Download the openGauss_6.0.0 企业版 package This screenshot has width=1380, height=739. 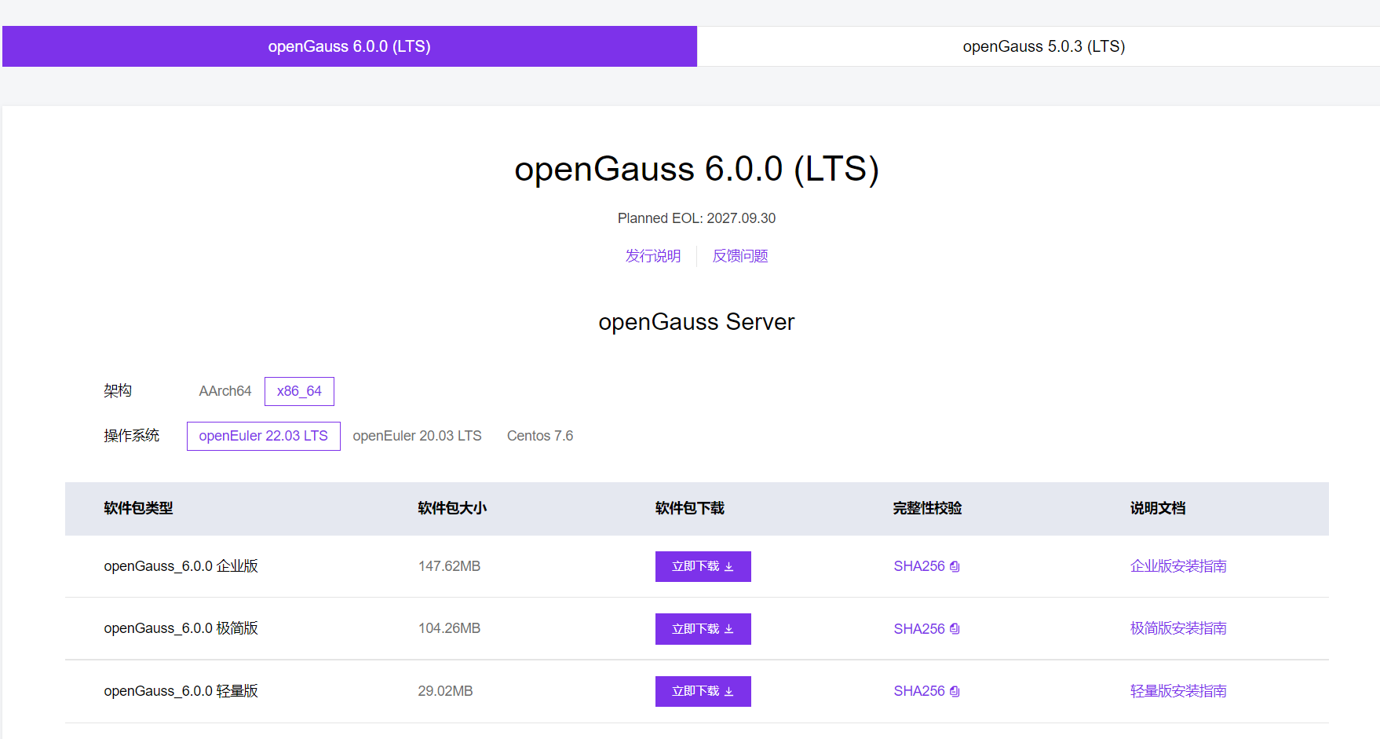click(703, 566)
